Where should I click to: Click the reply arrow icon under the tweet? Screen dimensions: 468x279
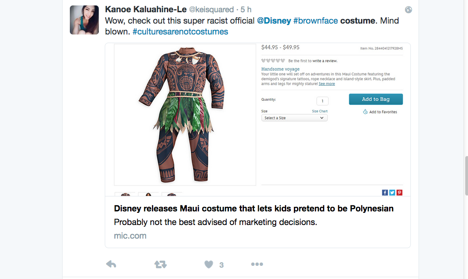[x=110, y=264]
